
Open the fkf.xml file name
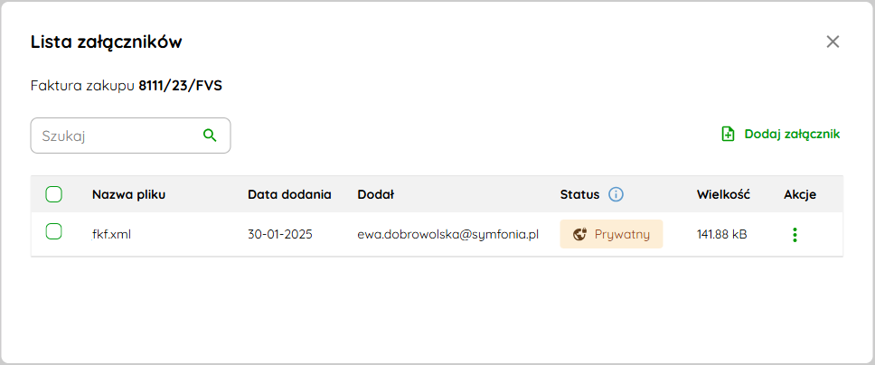pos(111,234)
